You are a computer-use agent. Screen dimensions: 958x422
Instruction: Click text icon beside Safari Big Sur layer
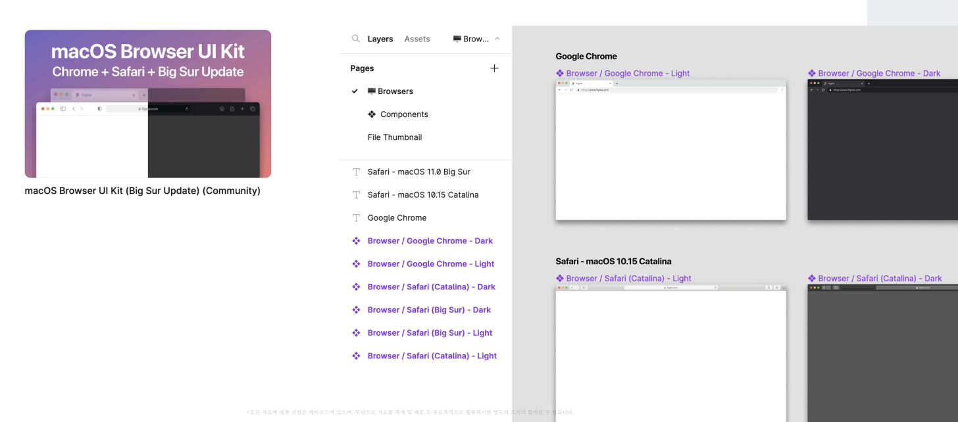tap(356, 172)
